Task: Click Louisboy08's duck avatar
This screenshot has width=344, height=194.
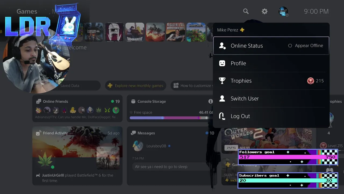Action: pos(138,146)
